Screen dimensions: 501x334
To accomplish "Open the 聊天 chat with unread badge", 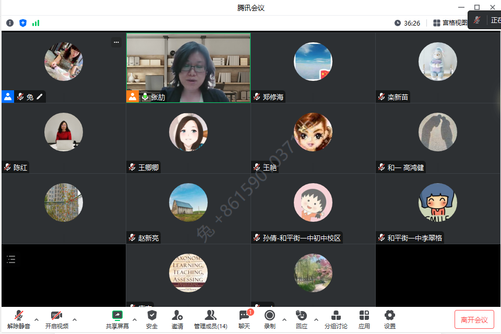I will (244, 319).
